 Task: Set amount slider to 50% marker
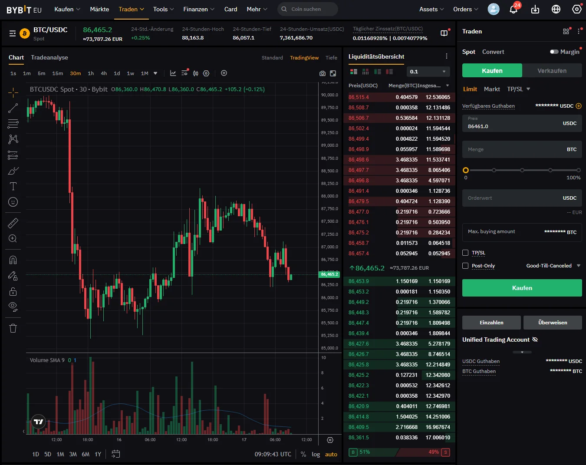522,170
